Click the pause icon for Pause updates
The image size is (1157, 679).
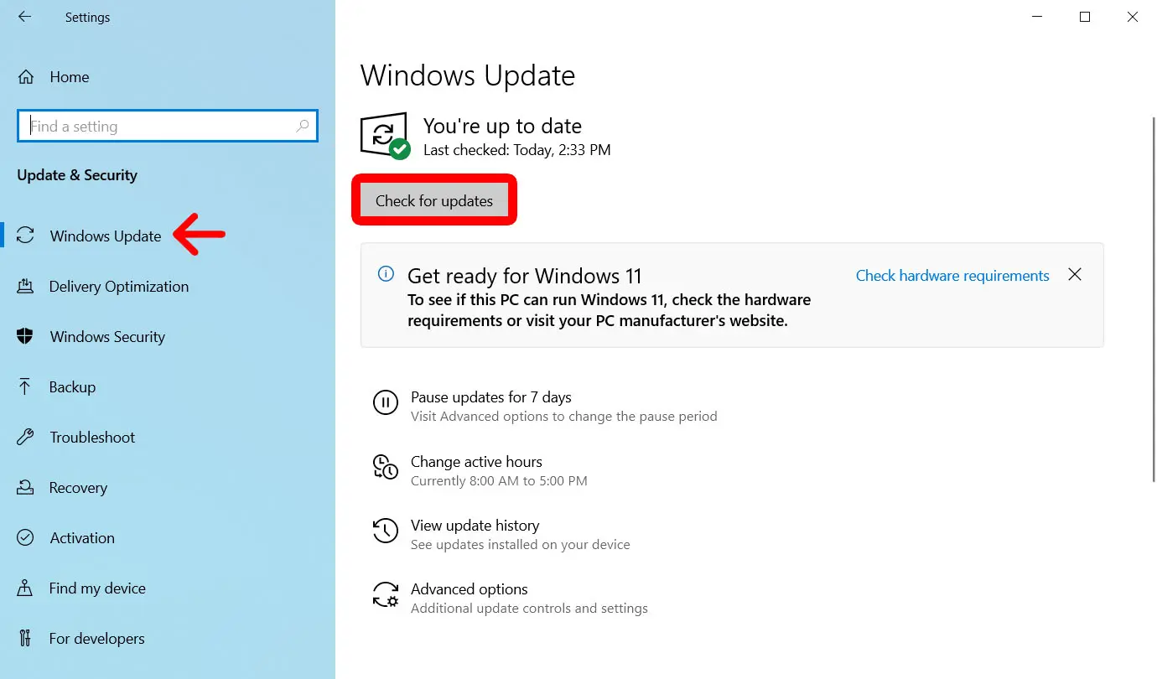pyautogui.click(x=385, y=402)
